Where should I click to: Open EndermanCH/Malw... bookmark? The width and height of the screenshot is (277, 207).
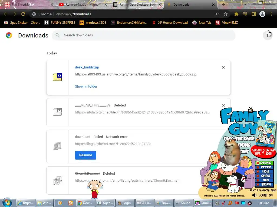pyautogui.click(x=129, y=23)
